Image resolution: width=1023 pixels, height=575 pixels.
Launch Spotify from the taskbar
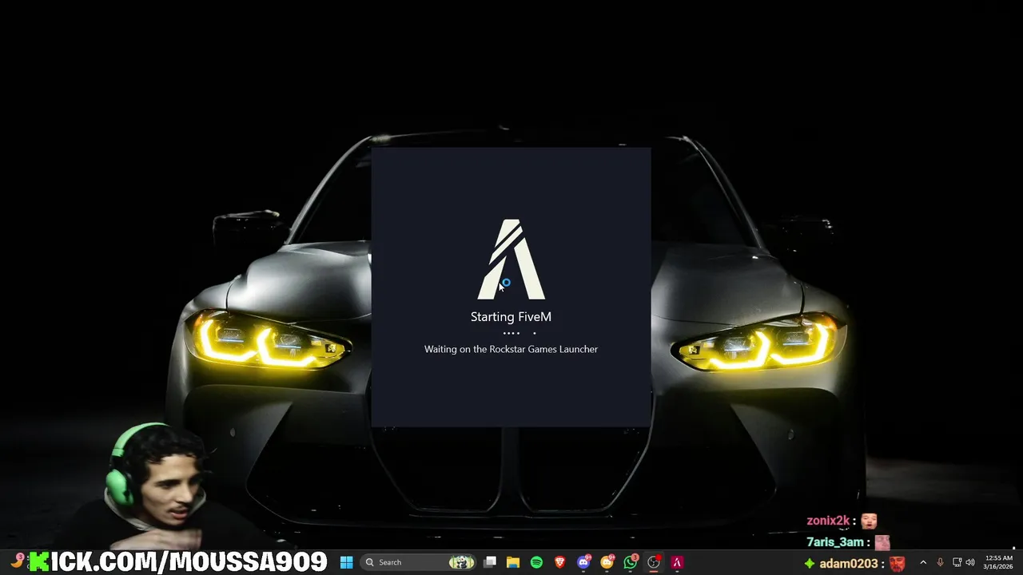(536, 562)
